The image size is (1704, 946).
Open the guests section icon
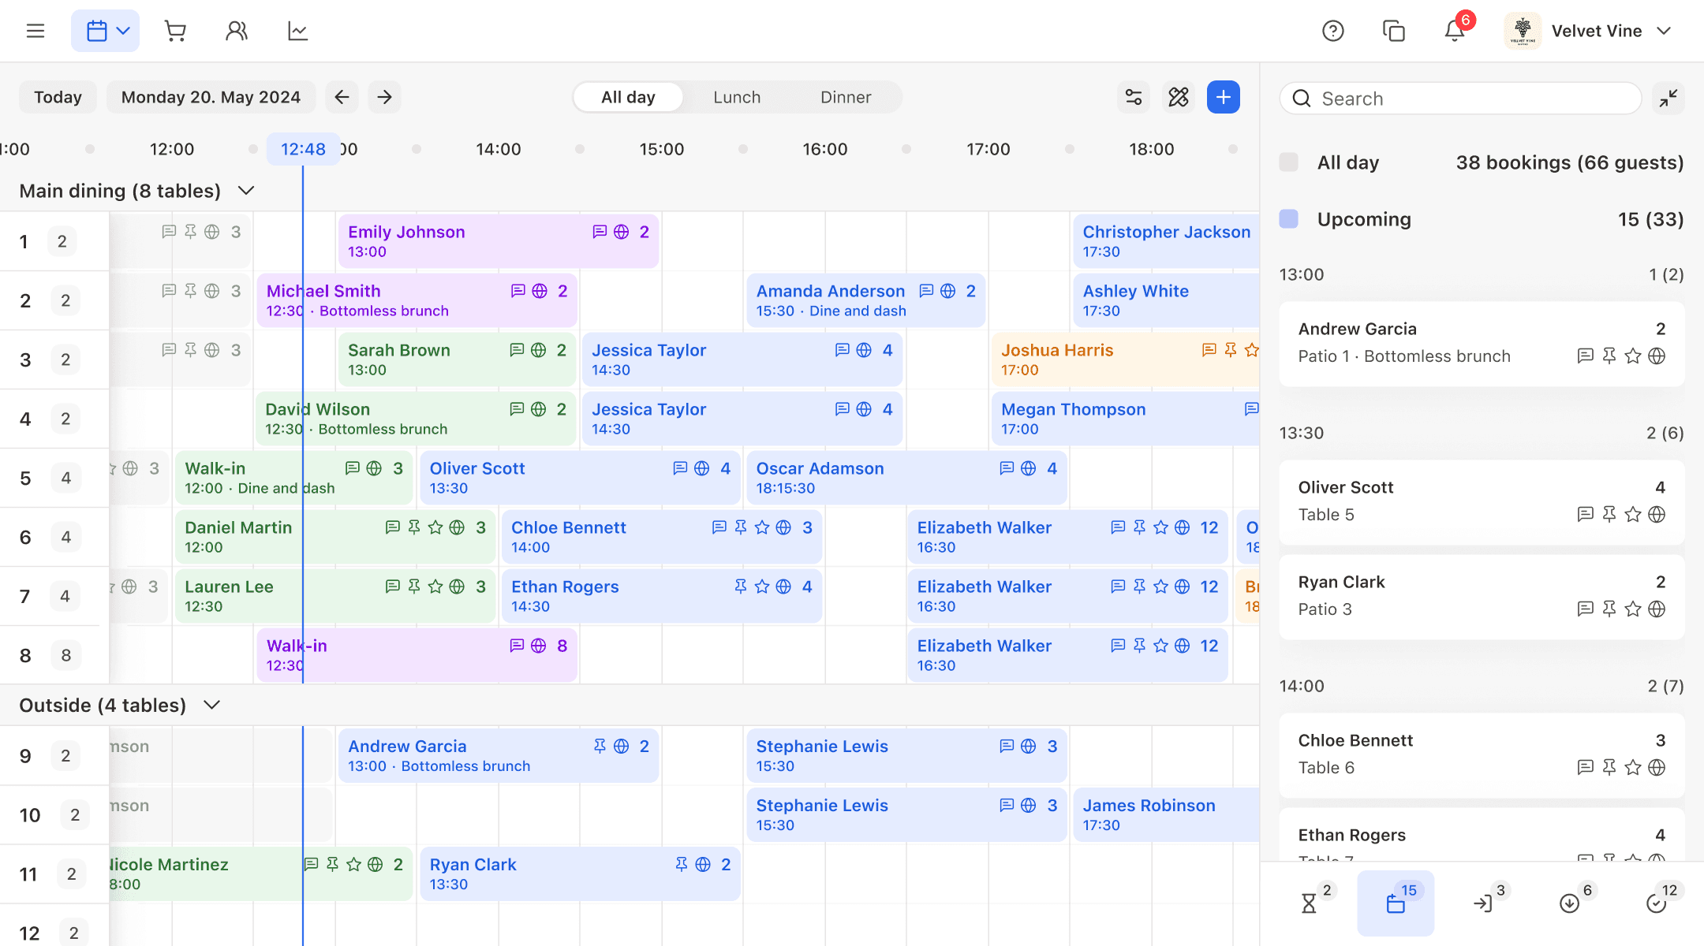(236, 31)
